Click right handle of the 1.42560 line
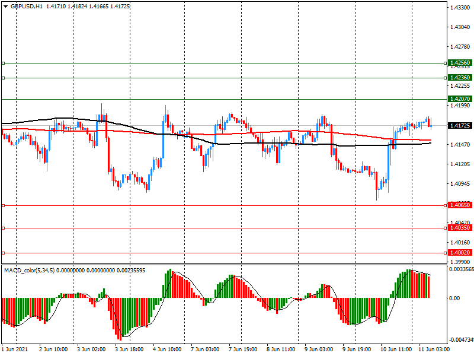The image size is (474, 356). pyautogui.click(x=446, y=63)
